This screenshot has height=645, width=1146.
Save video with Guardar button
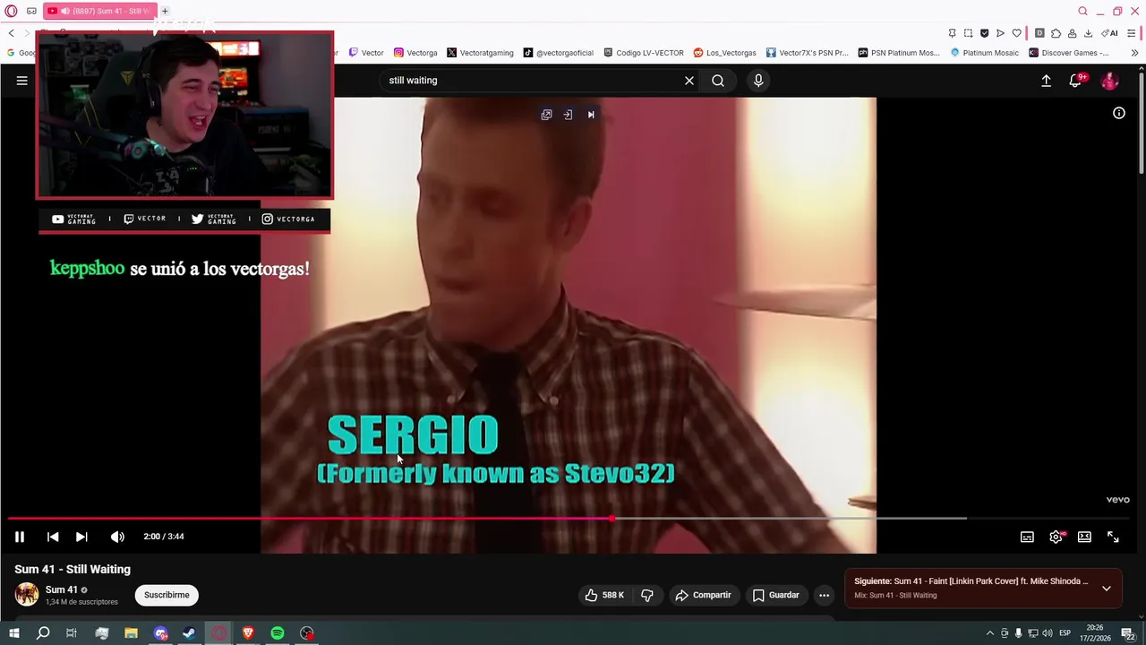(775, 595)
